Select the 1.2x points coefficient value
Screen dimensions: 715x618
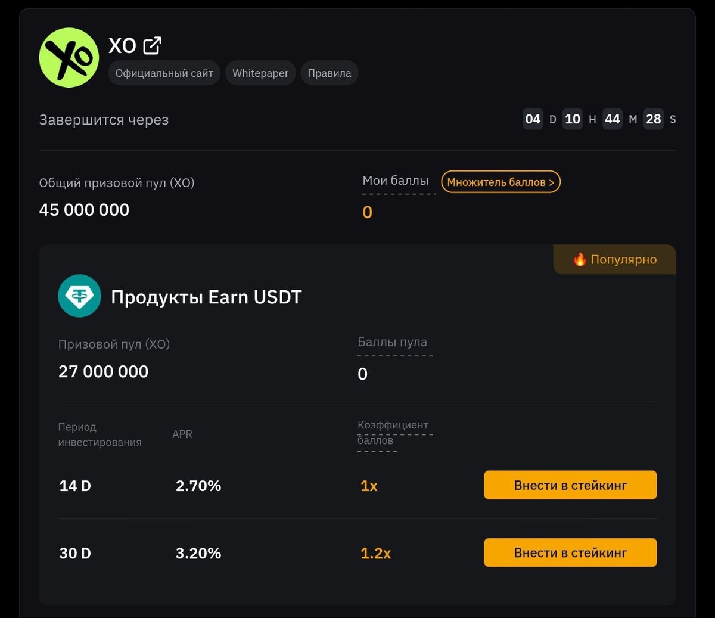pyautogui.click(x=376, y=554)
